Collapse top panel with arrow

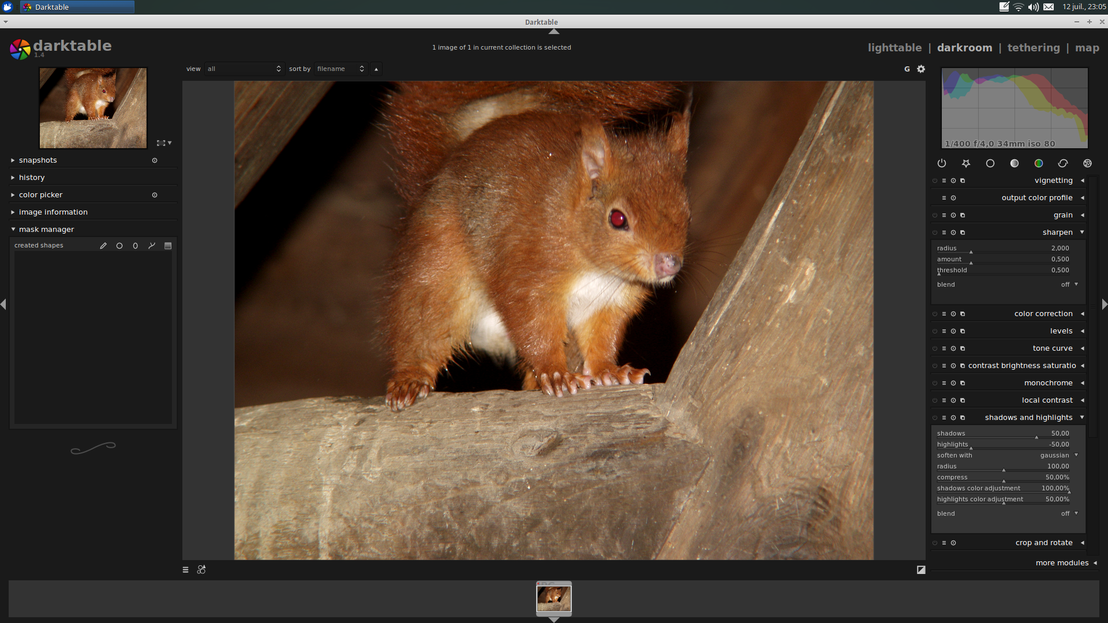click(x=553, y=31)
